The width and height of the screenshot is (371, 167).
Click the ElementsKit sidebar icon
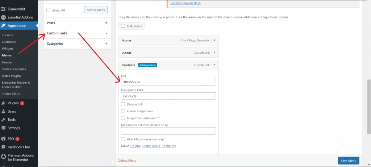click(3, 9)
